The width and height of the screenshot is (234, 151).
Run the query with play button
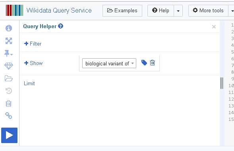[9, 135]
